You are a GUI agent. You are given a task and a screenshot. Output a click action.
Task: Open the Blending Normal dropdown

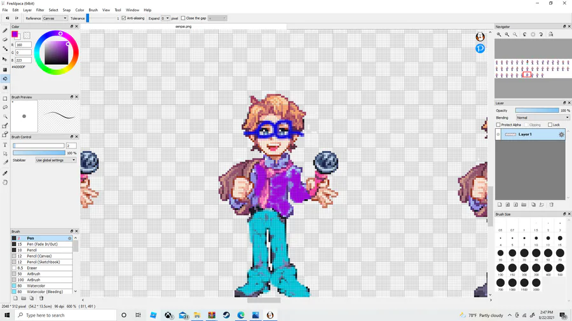tap(543, 117)
